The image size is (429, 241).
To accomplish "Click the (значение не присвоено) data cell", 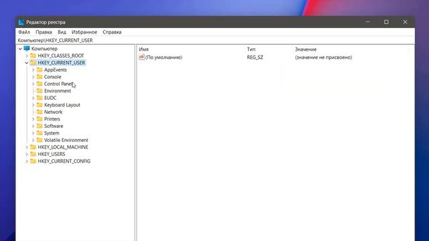I will (x=323, y=58).
